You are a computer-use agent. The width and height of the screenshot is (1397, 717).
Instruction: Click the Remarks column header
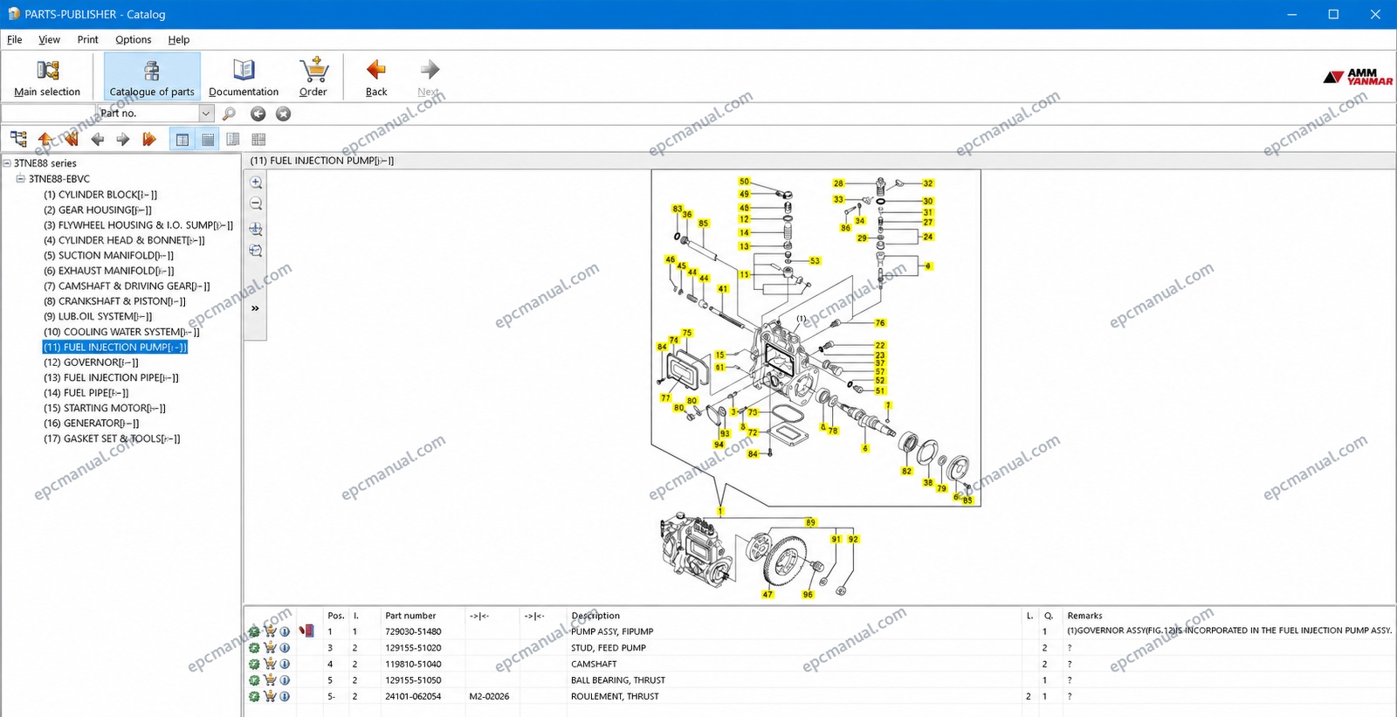pos(1084,616)
